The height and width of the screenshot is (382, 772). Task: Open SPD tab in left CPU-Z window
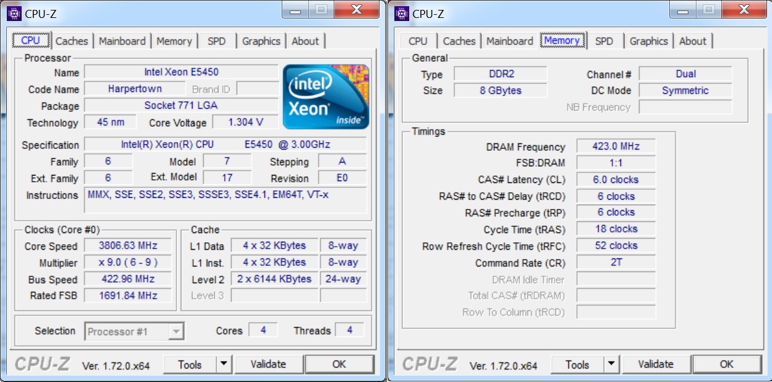click(x=217, y=41)
